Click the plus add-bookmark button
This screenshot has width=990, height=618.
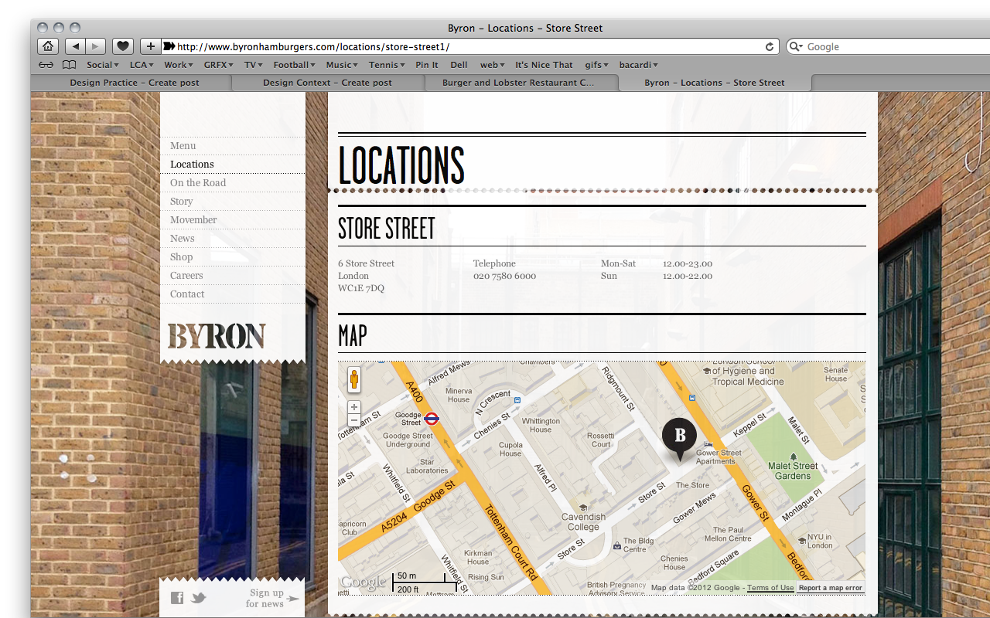[150, 46]
